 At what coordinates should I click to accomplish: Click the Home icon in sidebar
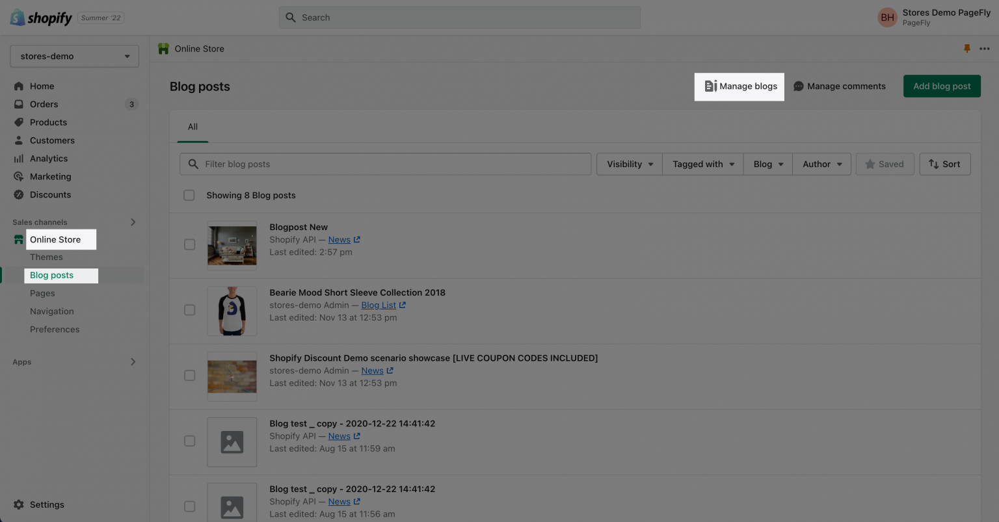(x=19, y=86)
